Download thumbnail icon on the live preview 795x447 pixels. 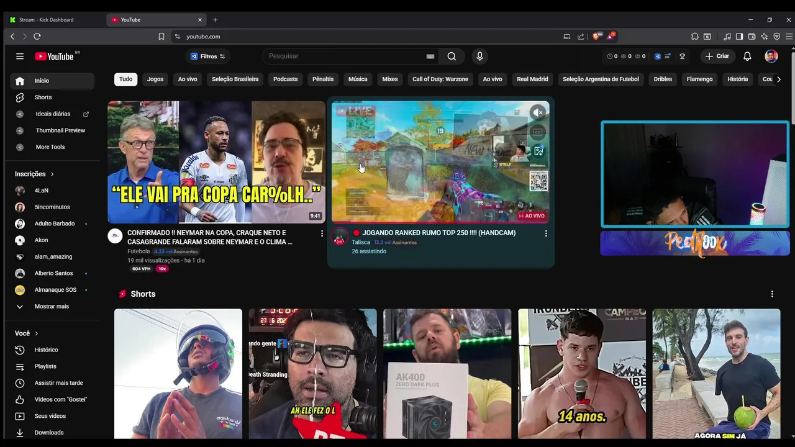click(x=538, y=151)
